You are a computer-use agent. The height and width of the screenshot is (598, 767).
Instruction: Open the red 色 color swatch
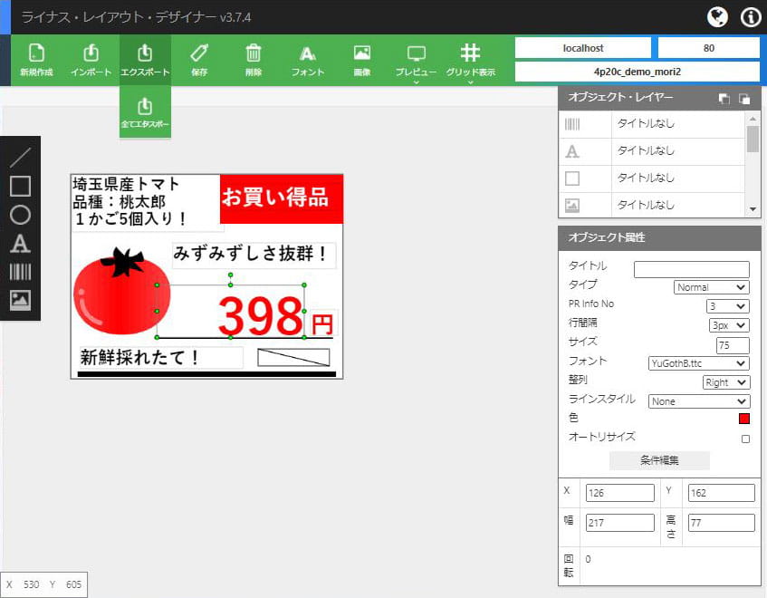[744, 419]
